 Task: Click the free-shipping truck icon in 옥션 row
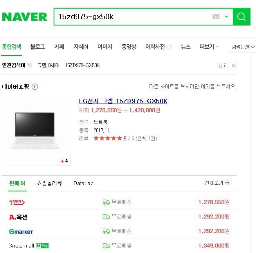[x=106, y=217]
